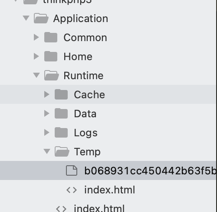Click the Common folder icon
The width and height of the screenshot is (217, 212).
(x=51, y=37)
